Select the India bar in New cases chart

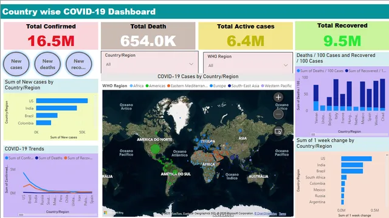tap(57, 108)
